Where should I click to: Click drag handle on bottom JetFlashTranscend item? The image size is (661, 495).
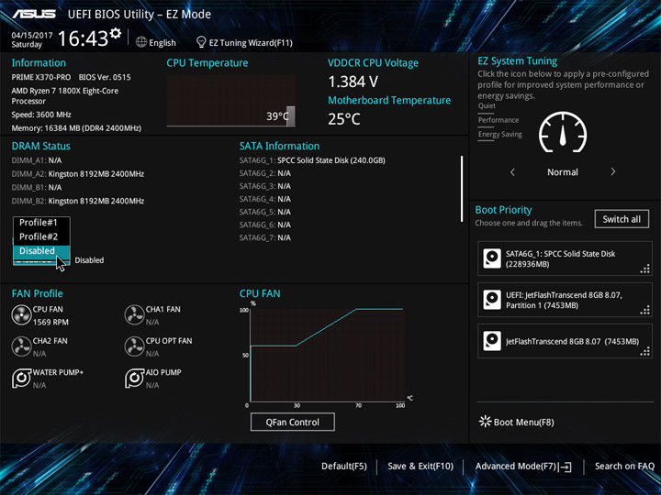point(645,351)
